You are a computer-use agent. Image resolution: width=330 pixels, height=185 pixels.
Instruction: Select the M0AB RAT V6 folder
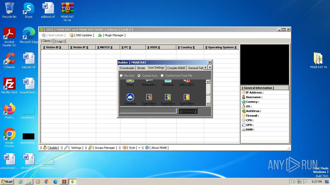(x=318, y=61)
